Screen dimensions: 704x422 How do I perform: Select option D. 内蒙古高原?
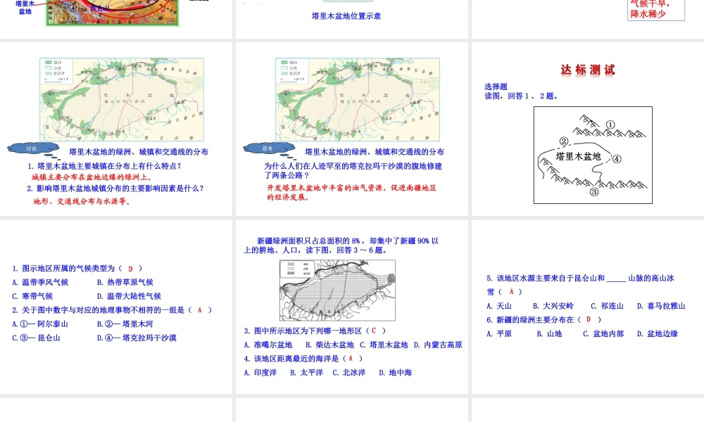point(438,345)
